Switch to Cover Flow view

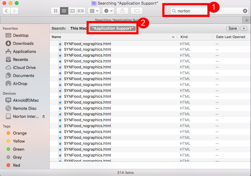pyautogui.click(x=81, y=11)
